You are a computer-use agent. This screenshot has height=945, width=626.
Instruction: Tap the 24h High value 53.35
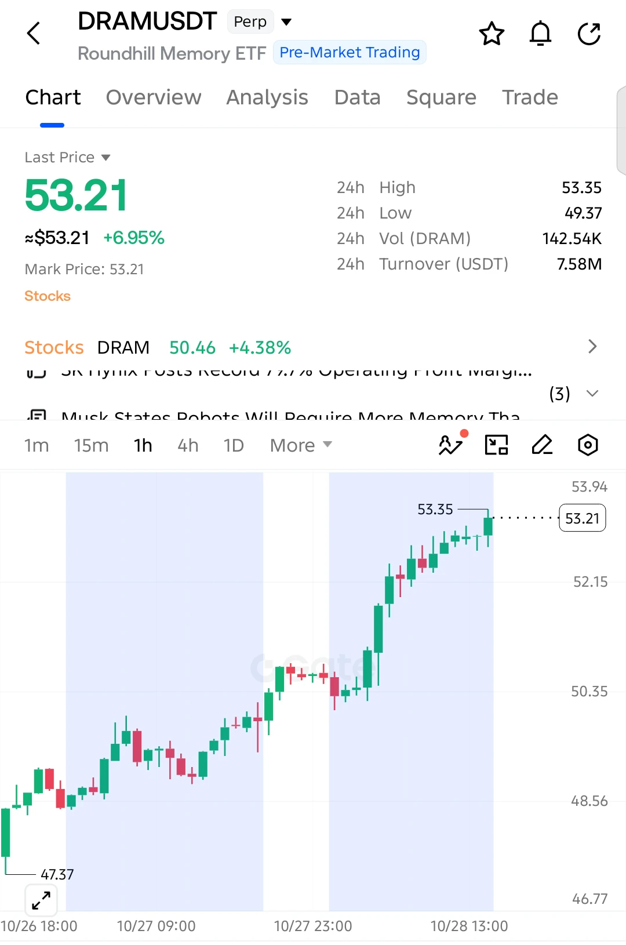[582, 188]
